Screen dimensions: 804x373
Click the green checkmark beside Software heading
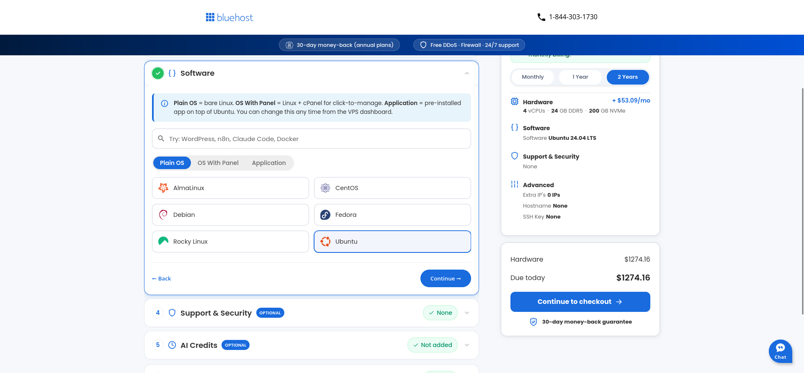tap(158, 73)
